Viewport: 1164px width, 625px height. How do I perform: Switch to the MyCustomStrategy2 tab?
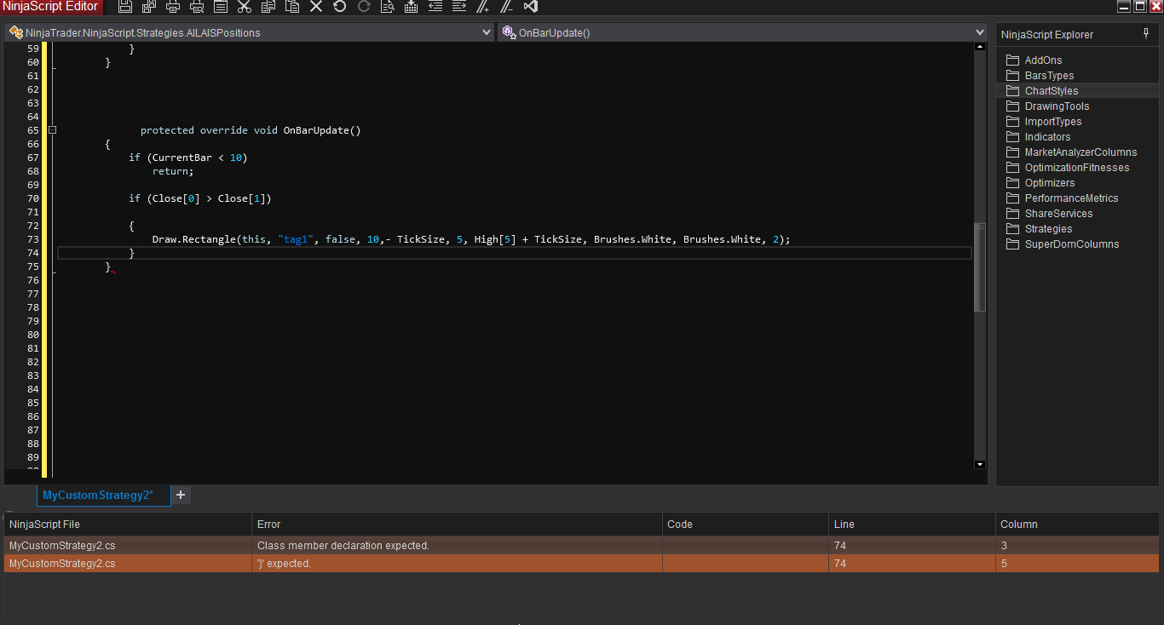[98, 495]
